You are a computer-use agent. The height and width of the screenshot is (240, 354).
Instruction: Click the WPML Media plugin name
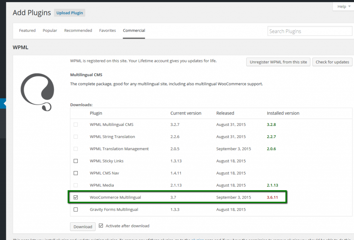[102, 185]
